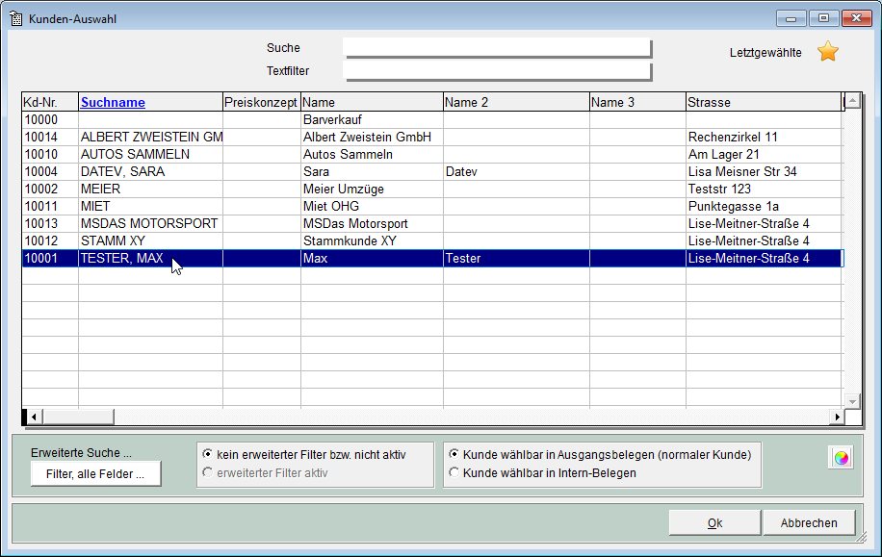Image resolution: width=882 pixels, height=557 pixels.
Task: Click the Name 2 column header
Action: (516, 102)
